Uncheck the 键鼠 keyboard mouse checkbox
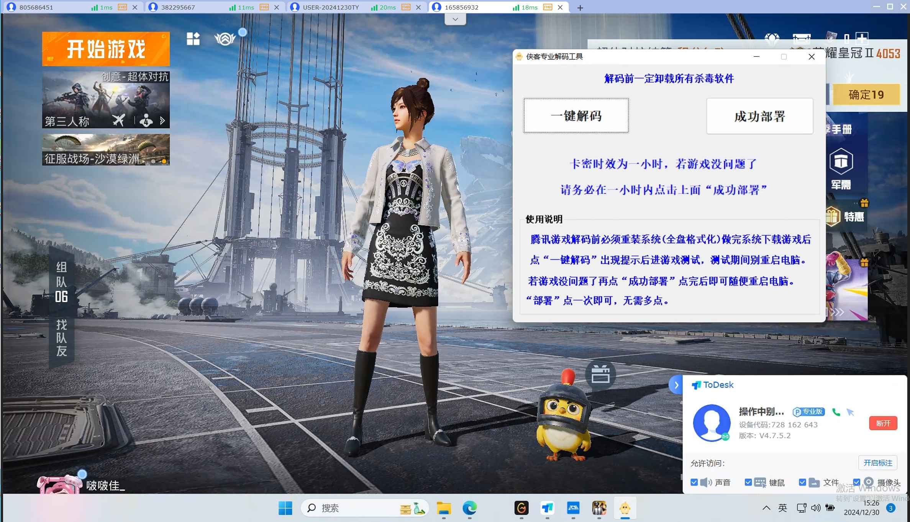The width and height of the screenshot is (910, 522). [x=748, y=482]
